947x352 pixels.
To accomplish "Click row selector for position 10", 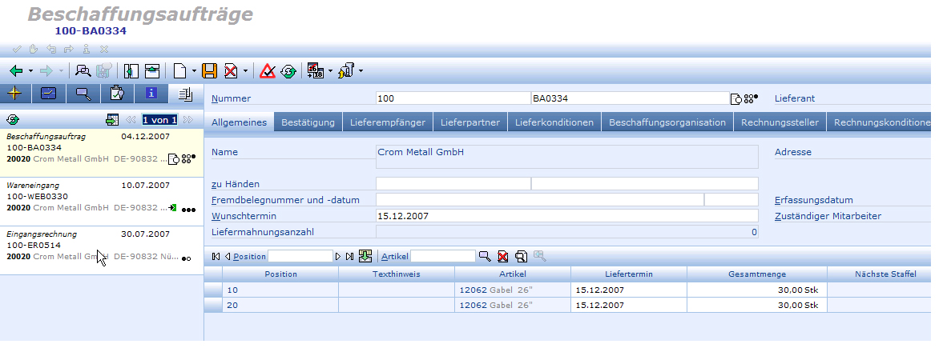I will (212, 290).
